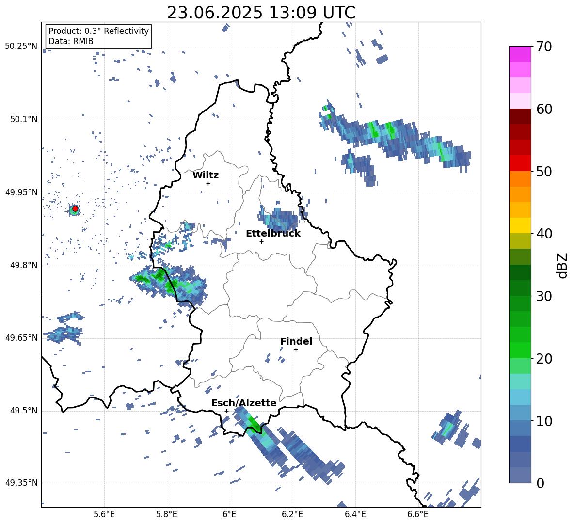
Task: Click the Data: RMIB text
Action: [71, 41]
